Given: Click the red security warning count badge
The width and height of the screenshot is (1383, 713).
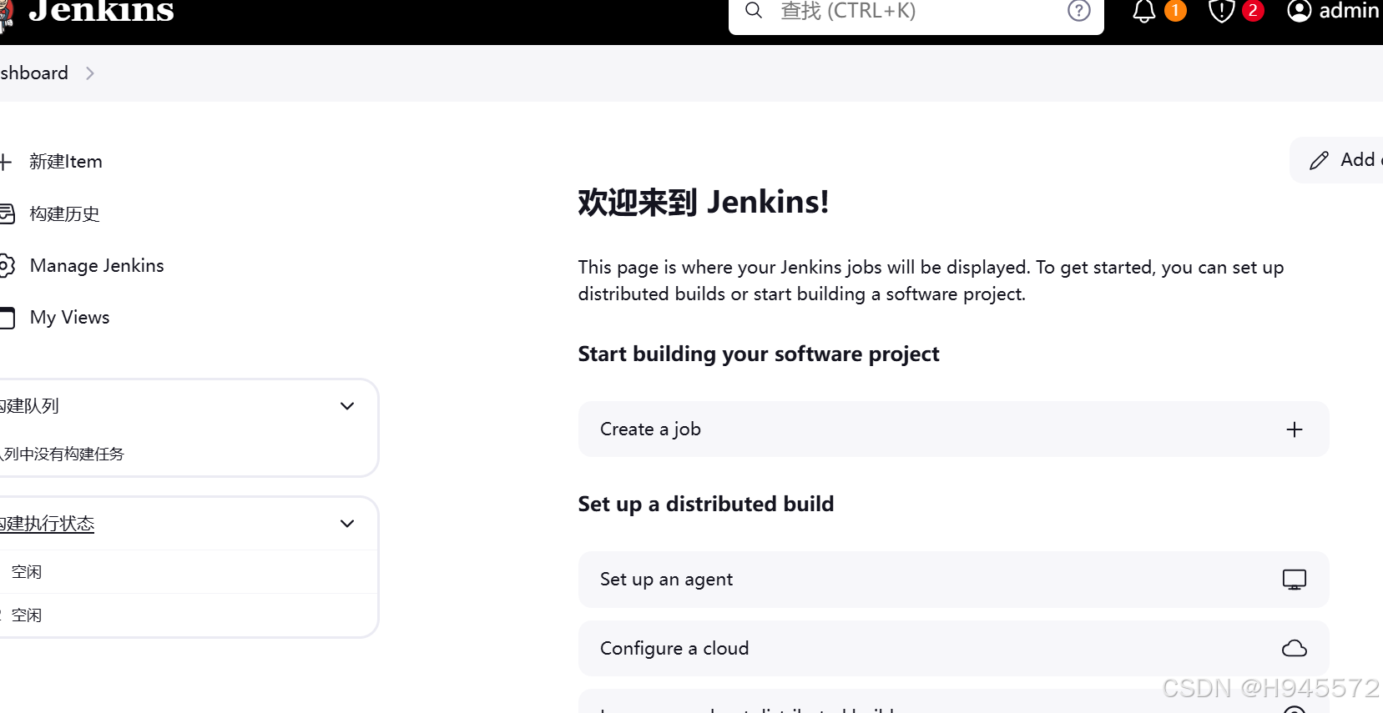Looking at the screenshot, I should tap(1253, 10).
